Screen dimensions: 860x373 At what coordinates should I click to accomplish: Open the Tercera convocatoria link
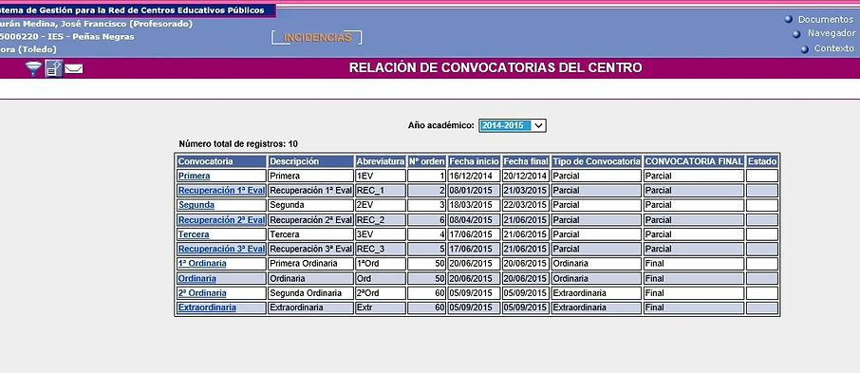[x=194, y=234]
